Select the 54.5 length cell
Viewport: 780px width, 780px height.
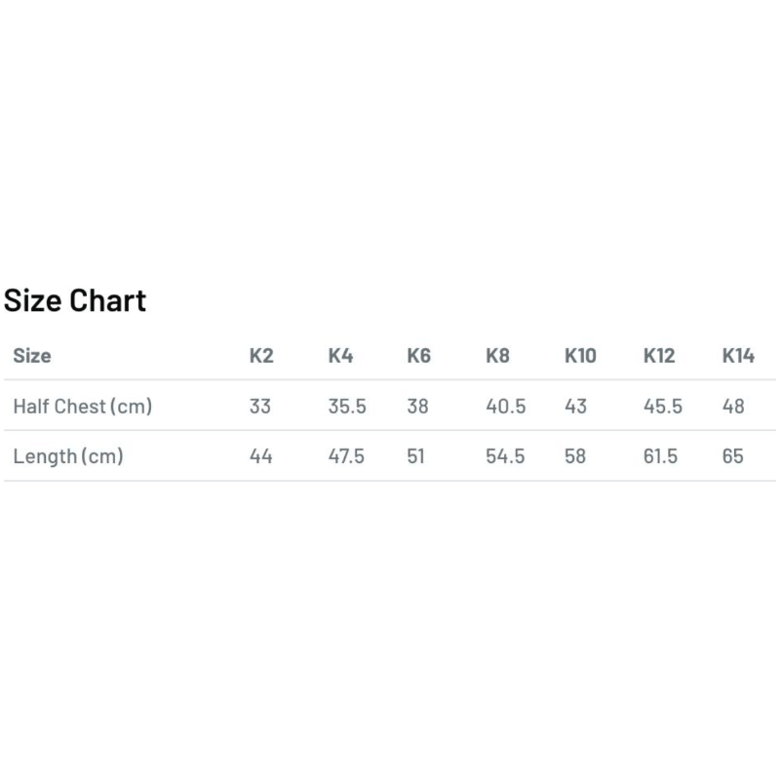tap(505, 455)
